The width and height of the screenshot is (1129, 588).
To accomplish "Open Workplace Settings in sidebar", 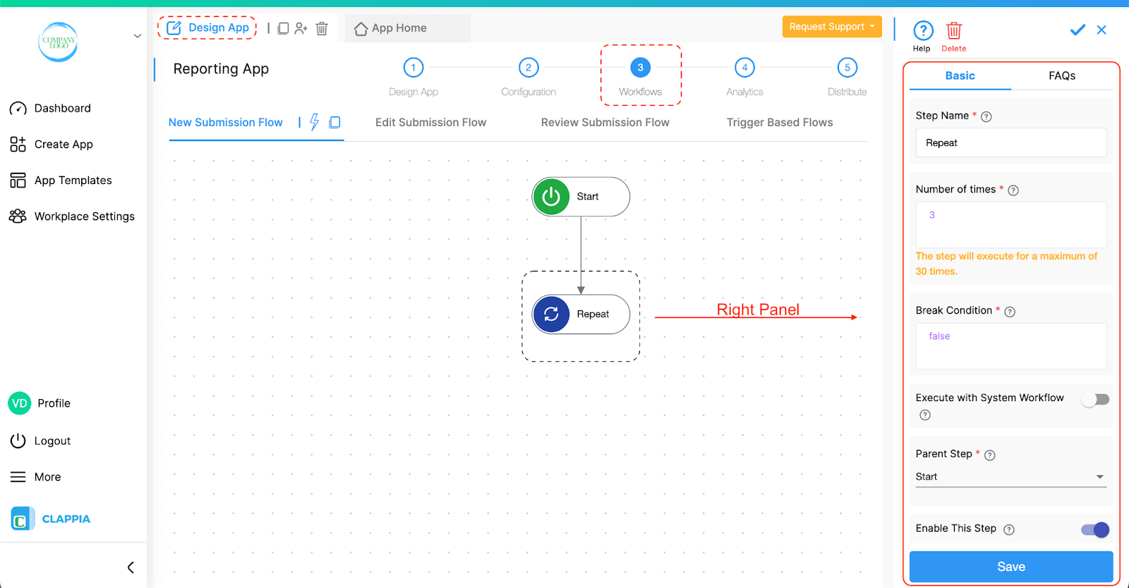I will (72, 216).
